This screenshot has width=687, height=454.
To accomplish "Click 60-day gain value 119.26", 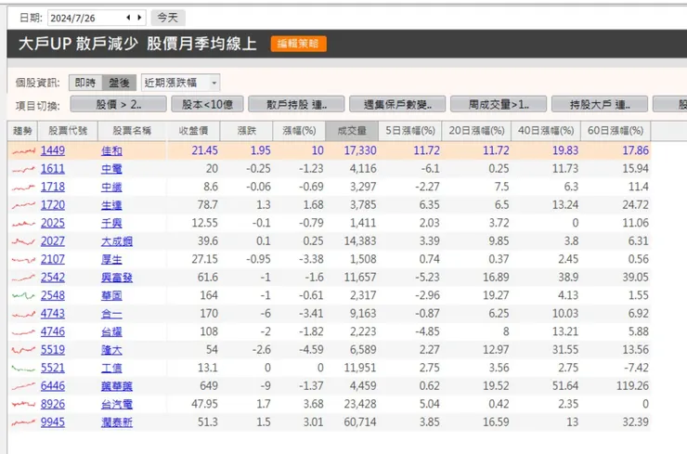I will point(632,385).
